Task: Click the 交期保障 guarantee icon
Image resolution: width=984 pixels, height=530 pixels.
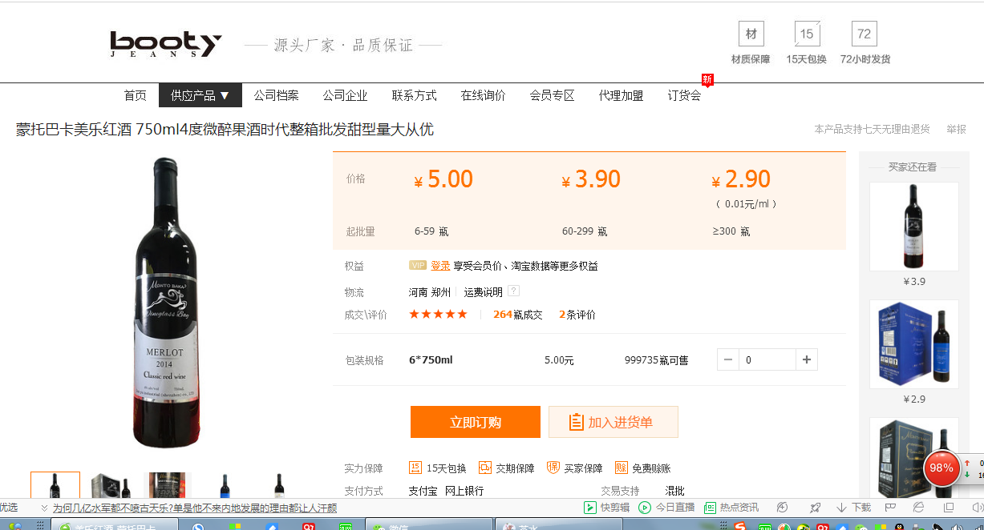Action: coord(485,468)
